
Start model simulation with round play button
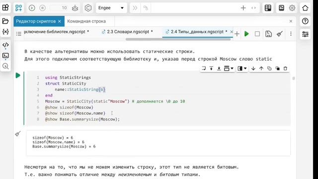(x=32, y=8)
